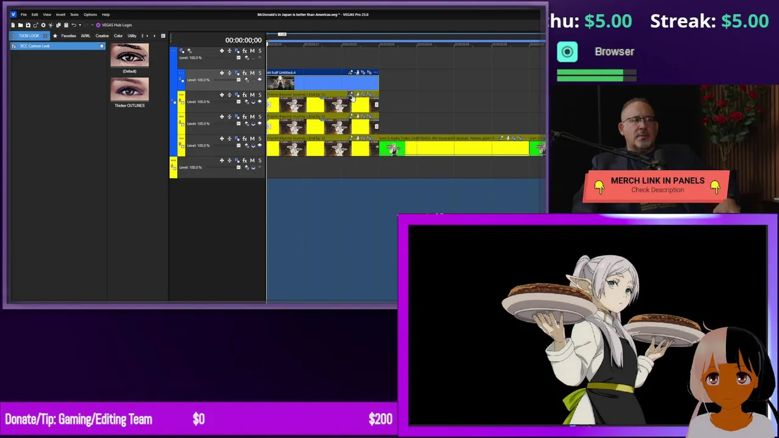Solo the bottom empty track

click(x=260, y=161)
